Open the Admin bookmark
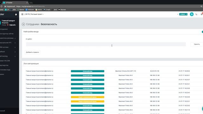This screenshot has height=114, width=203. tap(39, 10)
